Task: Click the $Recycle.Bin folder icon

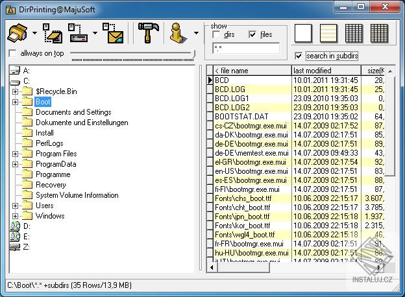Action: 27,91
